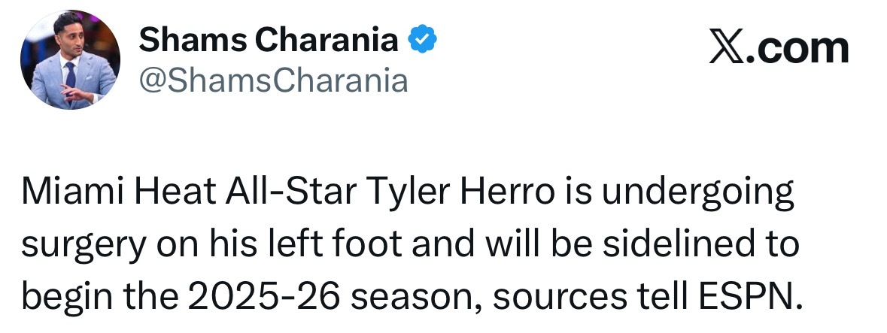This screenshot has height=333, width=887.
Task: Click the blue verified checkmark badge
Action: (423, 40)
